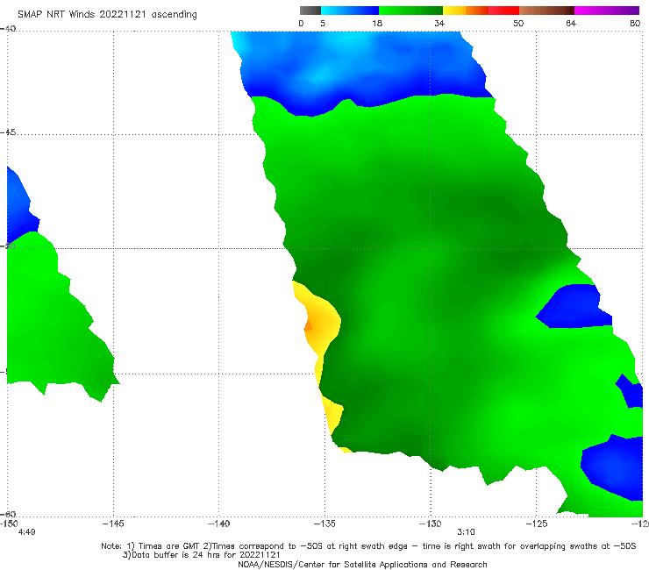Click the gray segment of the color bar
The width and height of the screenshot is (649, 570).
(x=310, y=11)
